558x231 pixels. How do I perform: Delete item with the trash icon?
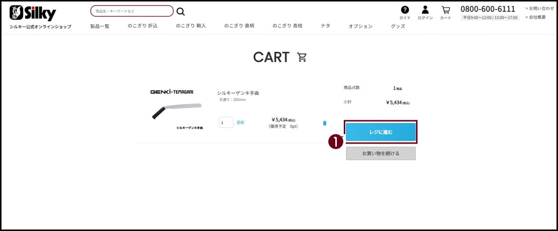click(325, 123)
